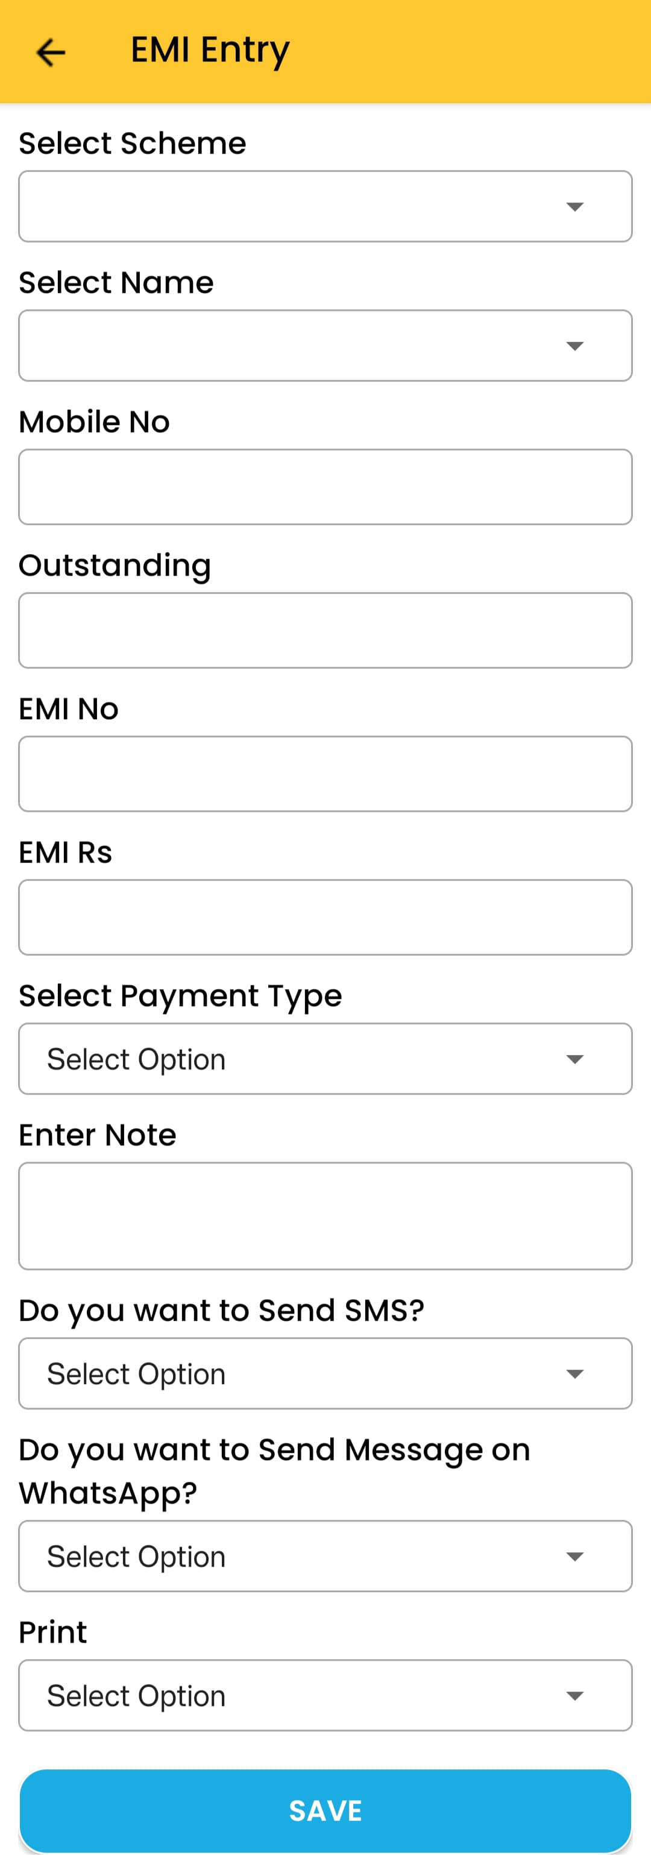Tap the EMI No text field
The width and height of the screenshot is (651, 1855).
(325, 773)
